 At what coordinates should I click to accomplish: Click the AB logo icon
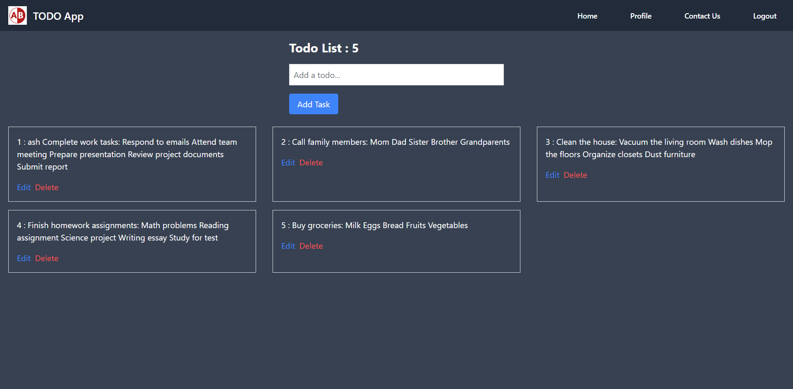point(17,16)
